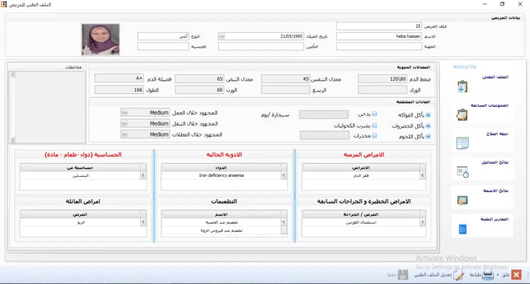Viewport: 530px width, 284px height.
Task: Open نتائج الاشعة radiology results icon
Action: pos(462,200)
